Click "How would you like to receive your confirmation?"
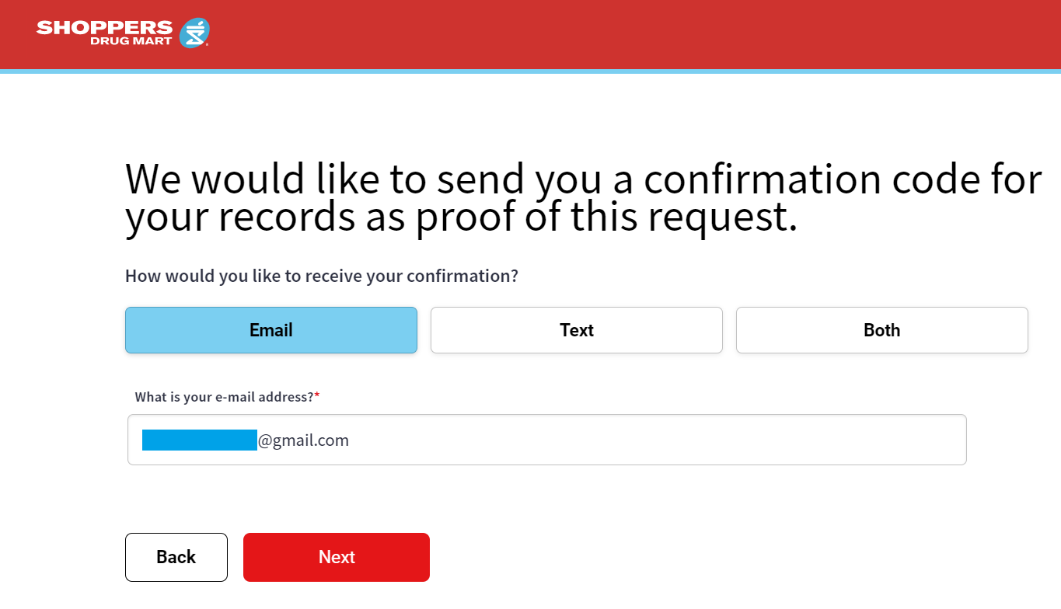Viewport: 1061px width, 609px height. click(321, 276)
